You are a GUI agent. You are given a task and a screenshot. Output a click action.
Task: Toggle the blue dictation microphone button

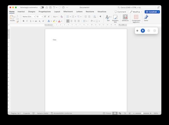[143, 31]
